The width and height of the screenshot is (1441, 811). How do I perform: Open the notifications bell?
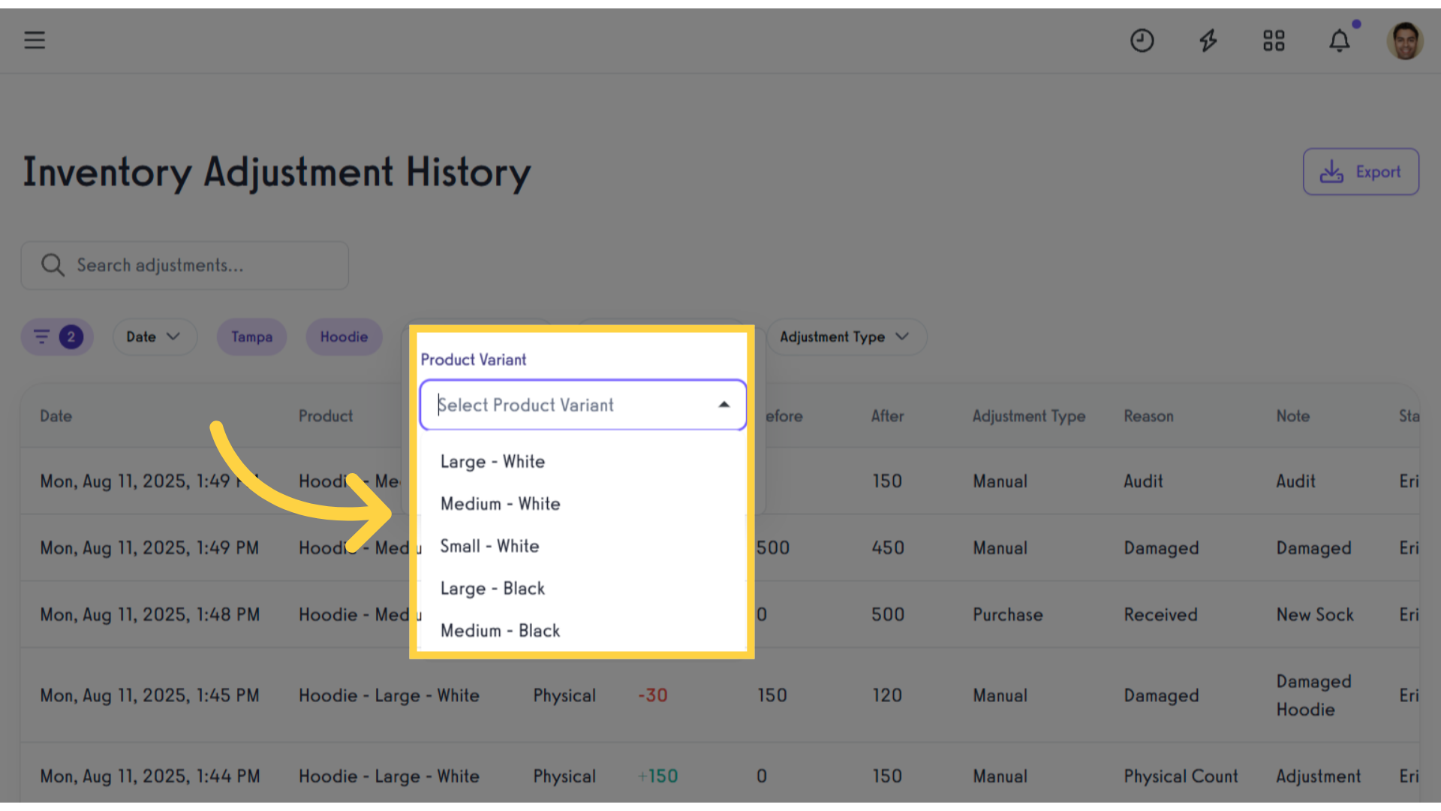pyautogui.click(x=1340, y=41)
